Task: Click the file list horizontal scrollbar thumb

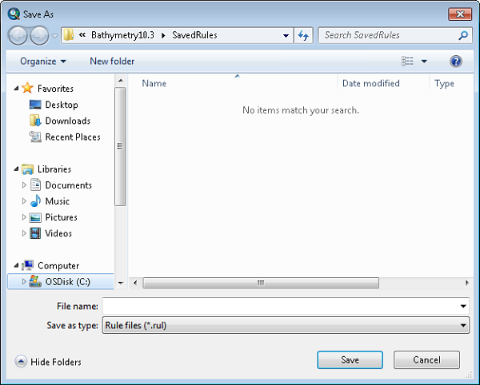Action: click(261, 283)
